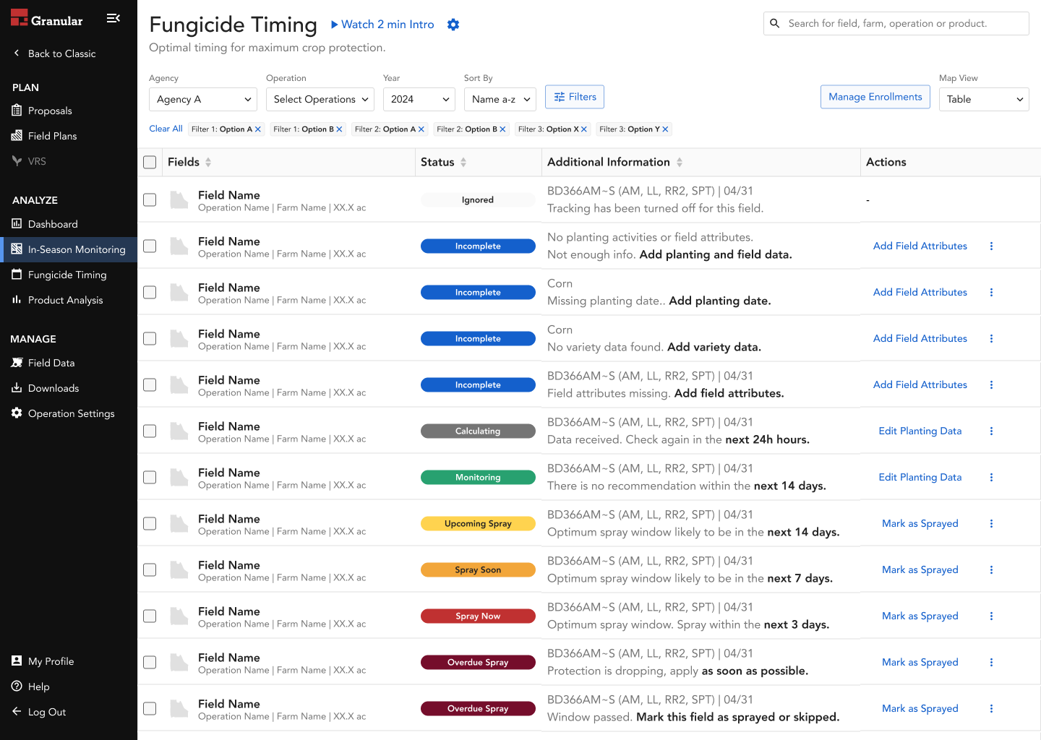This screenshot has height=740, width=1041.
Task: Change the 2024 year dropdown
Action: click(x=419, y=100)
